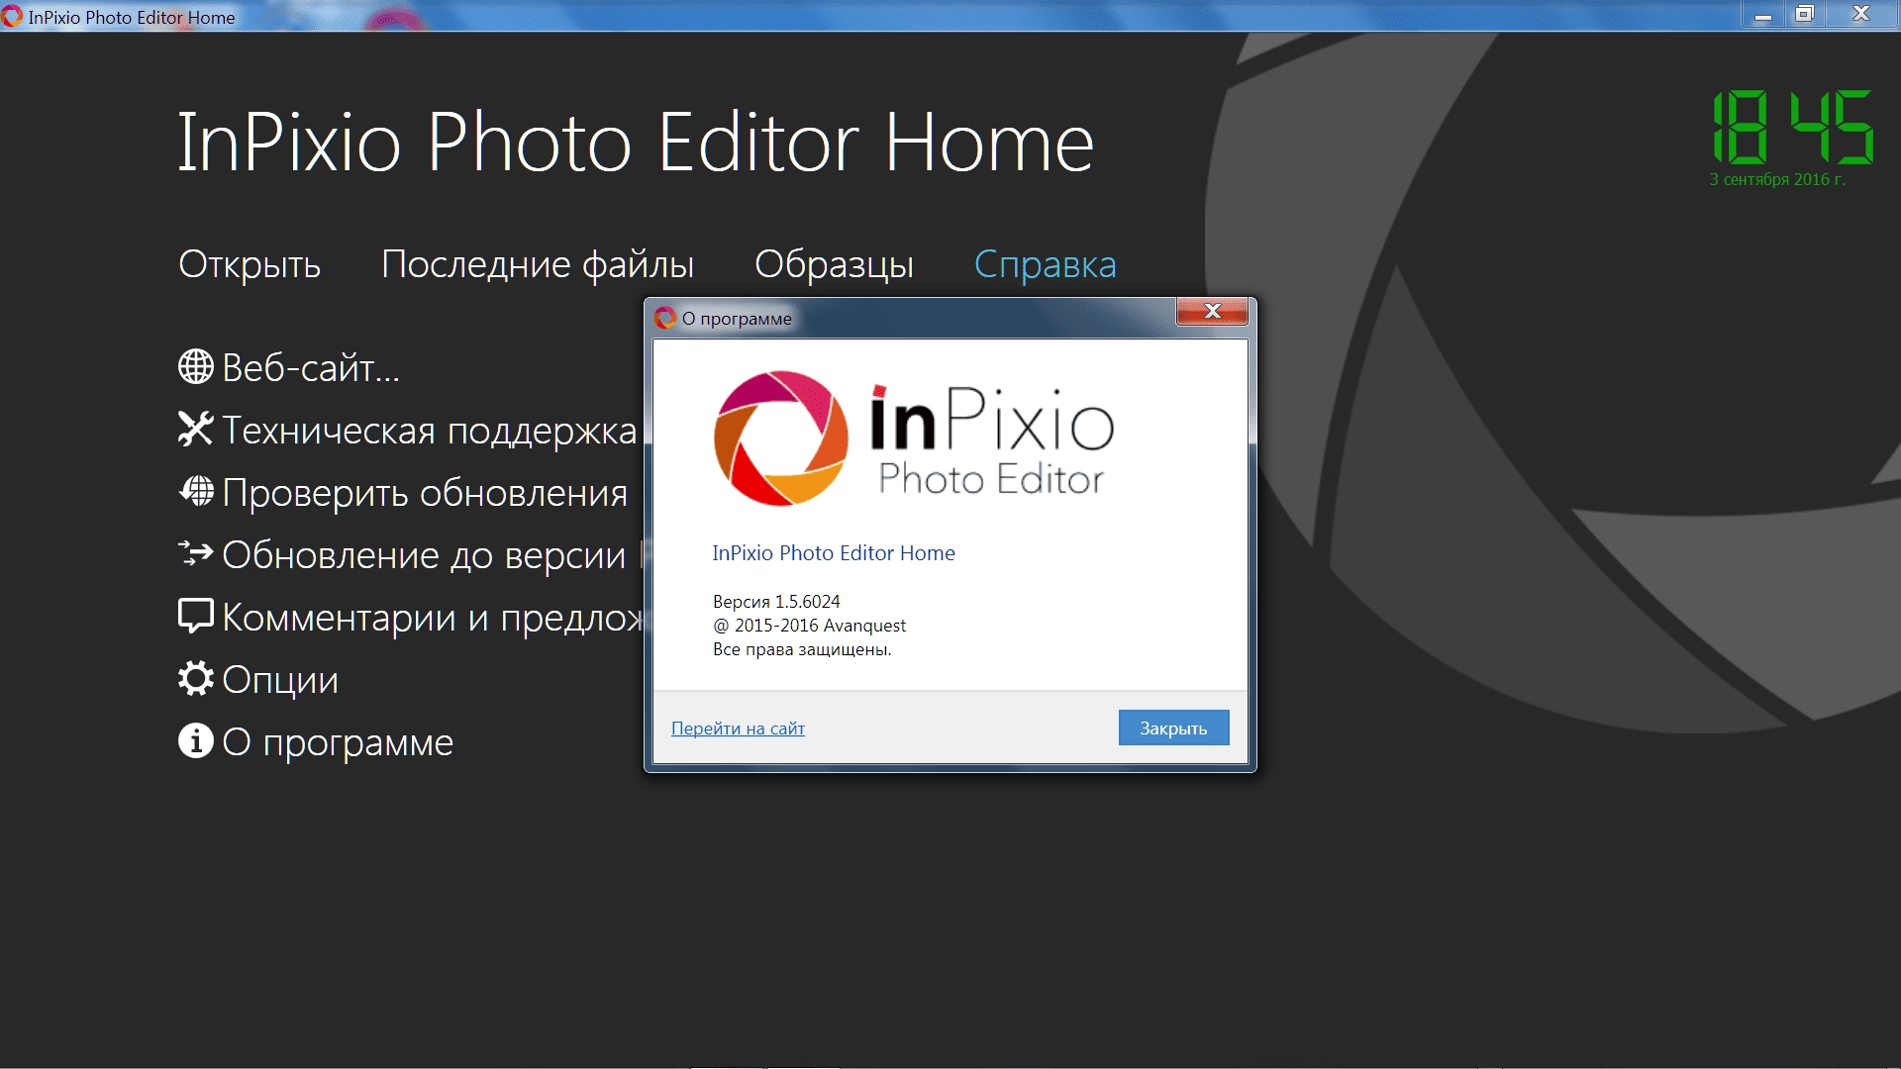1901x1069 pixels.
Task: Open the Опции entry
Action: 258,679
